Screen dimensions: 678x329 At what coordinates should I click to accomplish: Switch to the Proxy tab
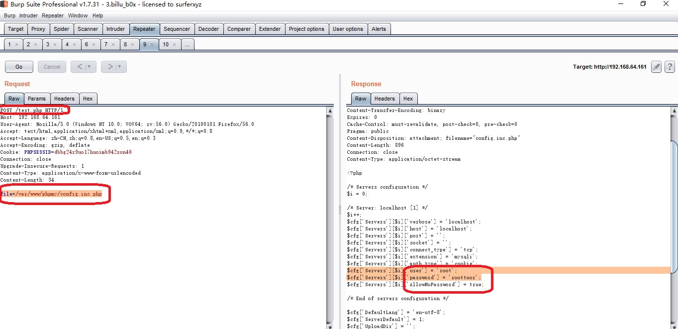[38, 29]
